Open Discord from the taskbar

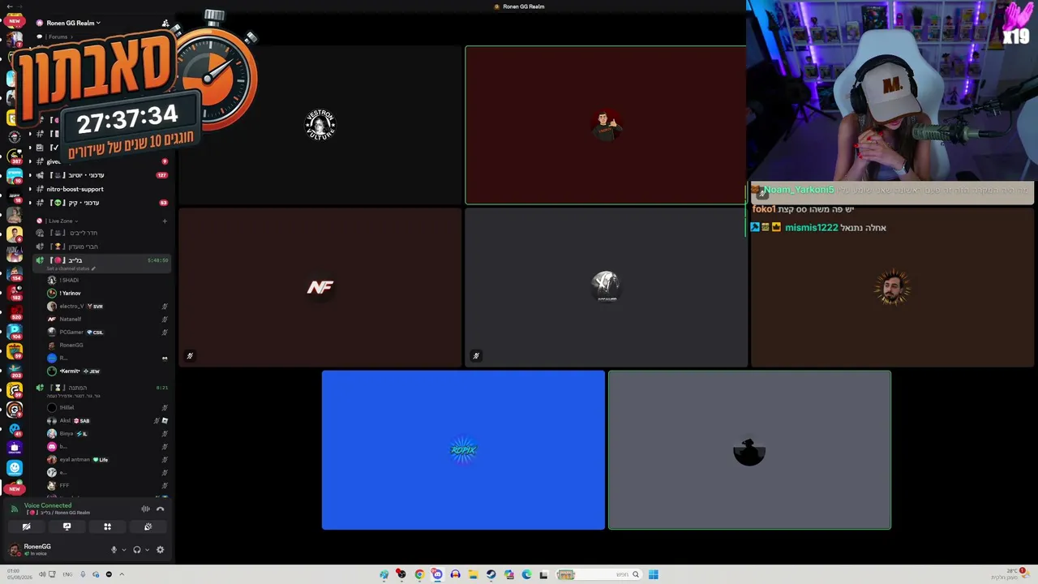[437, 574]
